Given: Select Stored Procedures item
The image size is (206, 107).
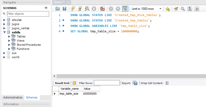Looking at the screenshot, I should click(29, 45).
